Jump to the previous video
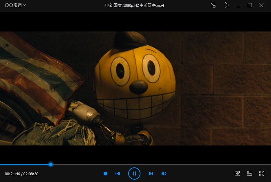This screenshot has height=182, width=271. coord(118,173)
